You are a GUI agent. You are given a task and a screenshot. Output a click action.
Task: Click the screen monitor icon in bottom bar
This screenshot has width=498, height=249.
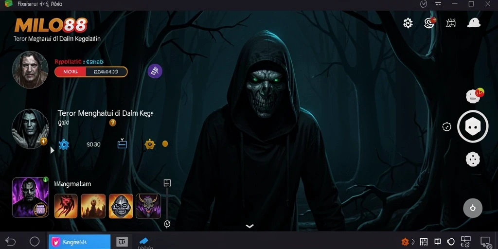(485, 242)
